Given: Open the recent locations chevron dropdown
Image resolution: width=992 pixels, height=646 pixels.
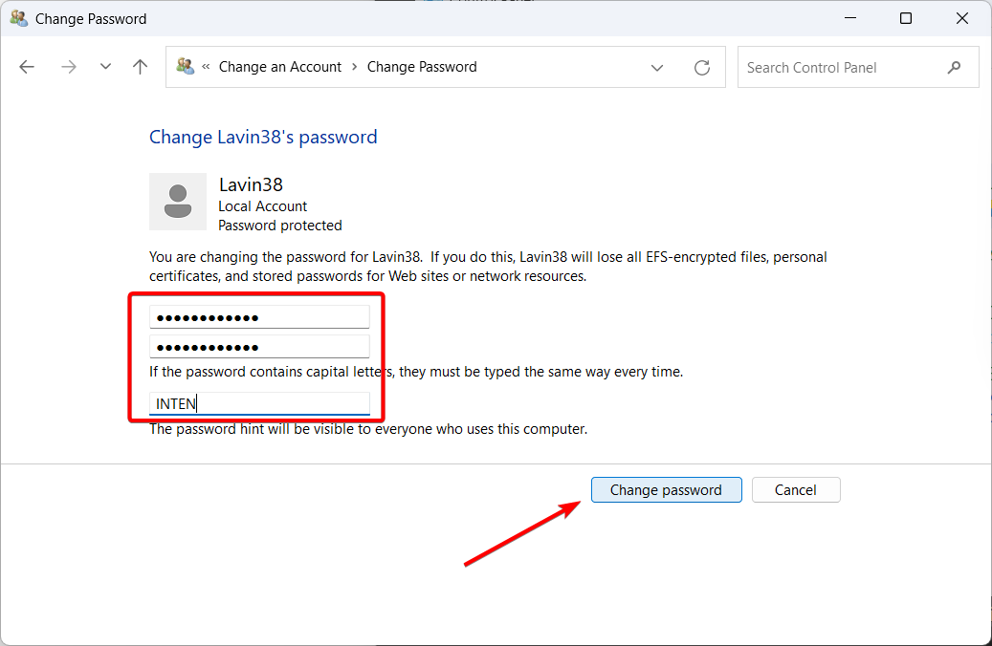Looking at the screenshot, I should (105, 66).
